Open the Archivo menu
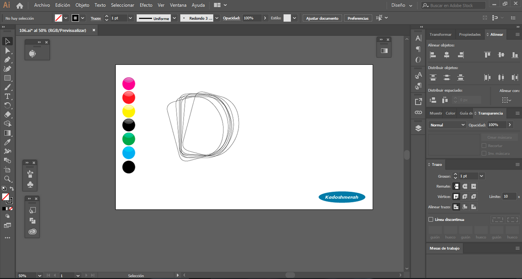This screenshot has width=522, height=279. [x=42, y=5]
